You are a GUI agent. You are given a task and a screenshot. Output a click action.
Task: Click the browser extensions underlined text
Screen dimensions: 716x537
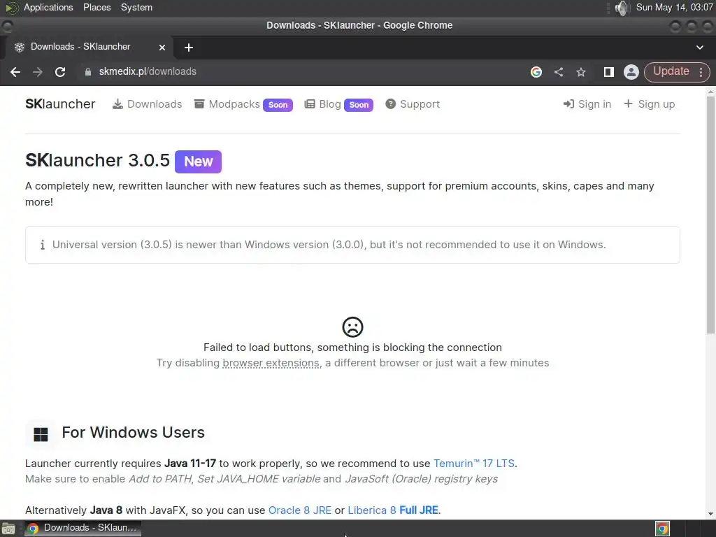(271, 363)
